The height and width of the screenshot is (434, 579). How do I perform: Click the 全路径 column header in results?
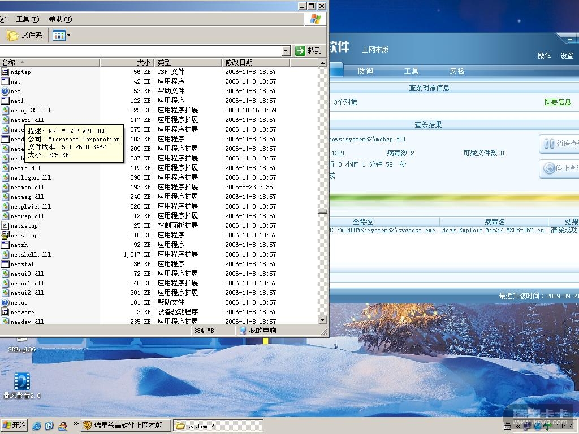384,222
